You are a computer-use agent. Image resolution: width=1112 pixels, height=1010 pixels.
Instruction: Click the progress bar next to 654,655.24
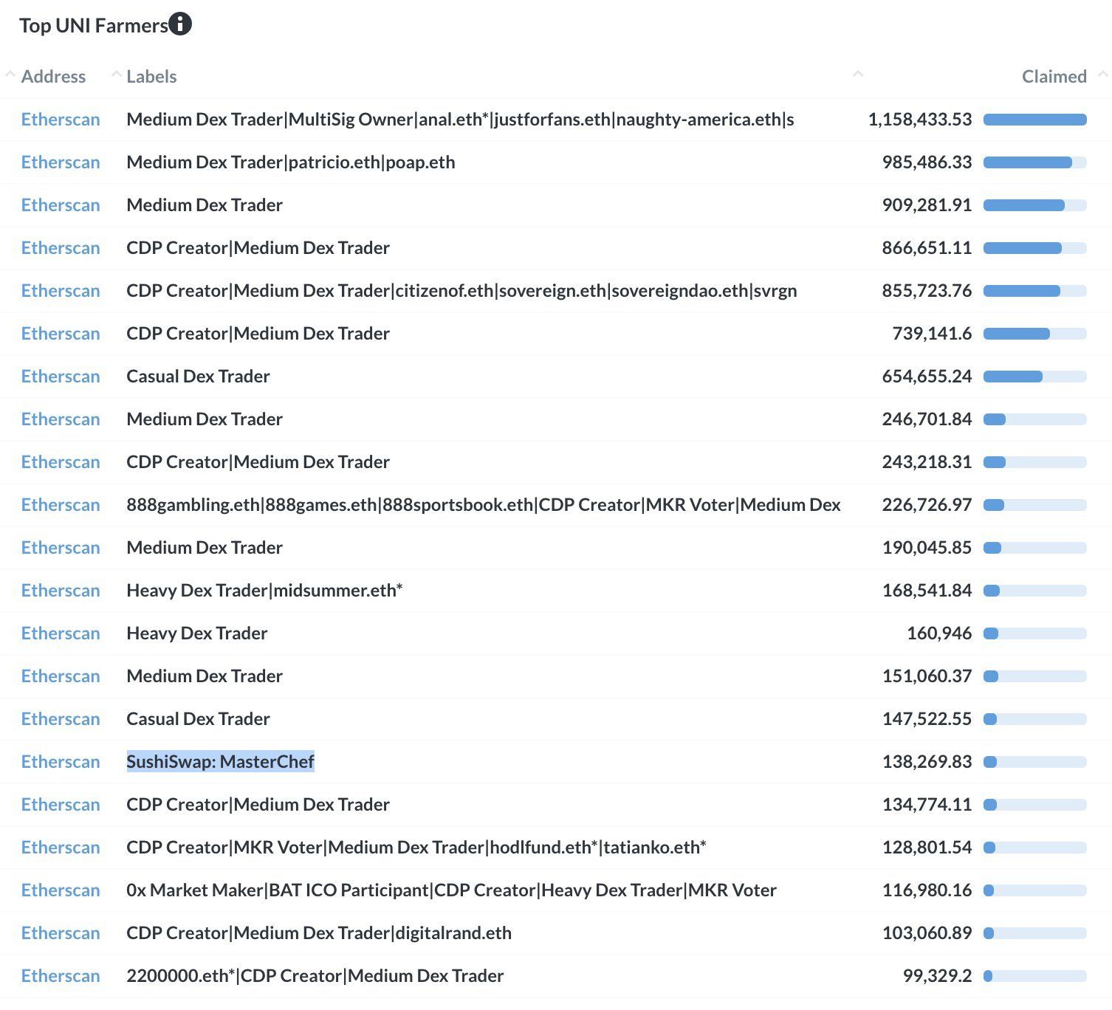coord(1034,377)
